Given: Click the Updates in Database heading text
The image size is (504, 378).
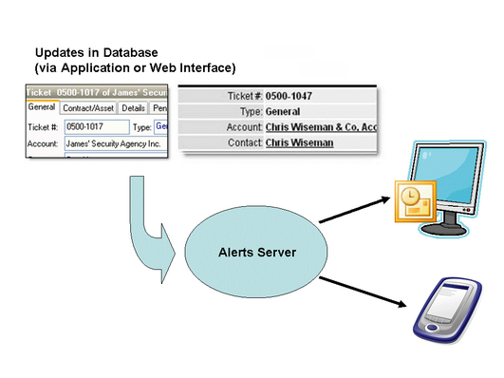Looking at the screenshot, I should pyautogui.click(x=97, y=52).
